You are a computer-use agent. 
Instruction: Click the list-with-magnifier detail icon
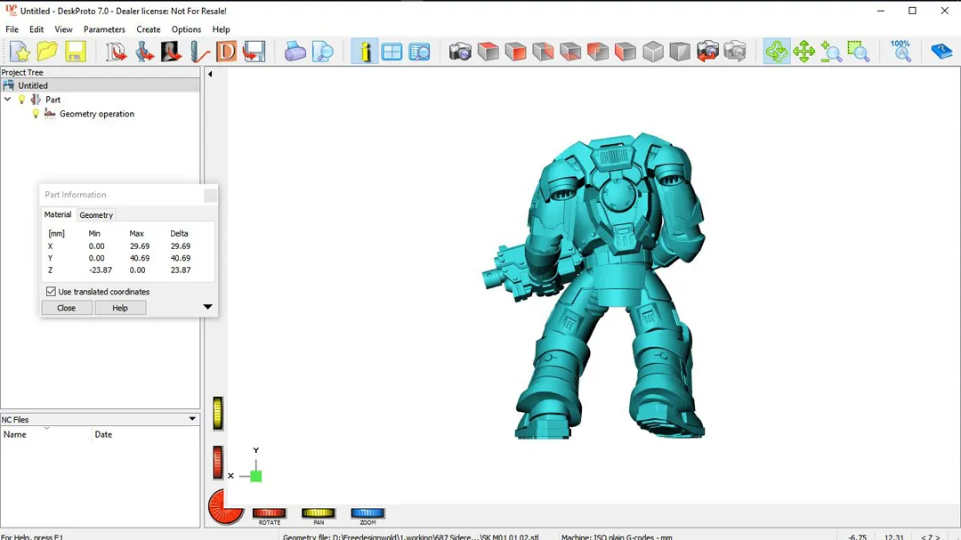coord(419,52)
